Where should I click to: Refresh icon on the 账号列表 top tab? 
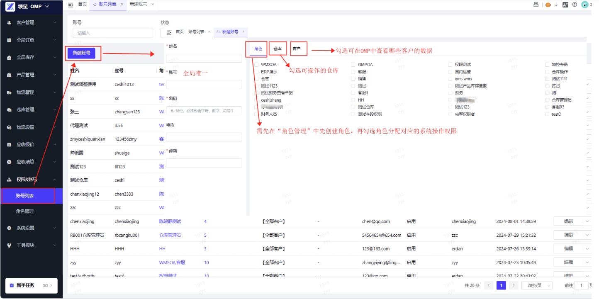(95, 4)
